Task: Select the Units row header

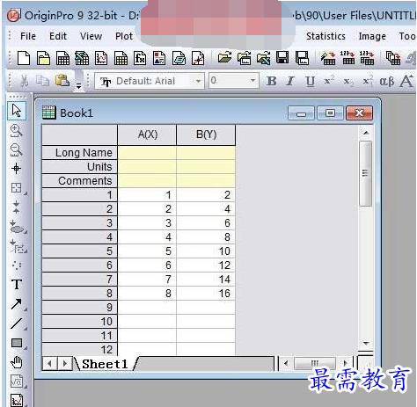Action: coord(79,167)
